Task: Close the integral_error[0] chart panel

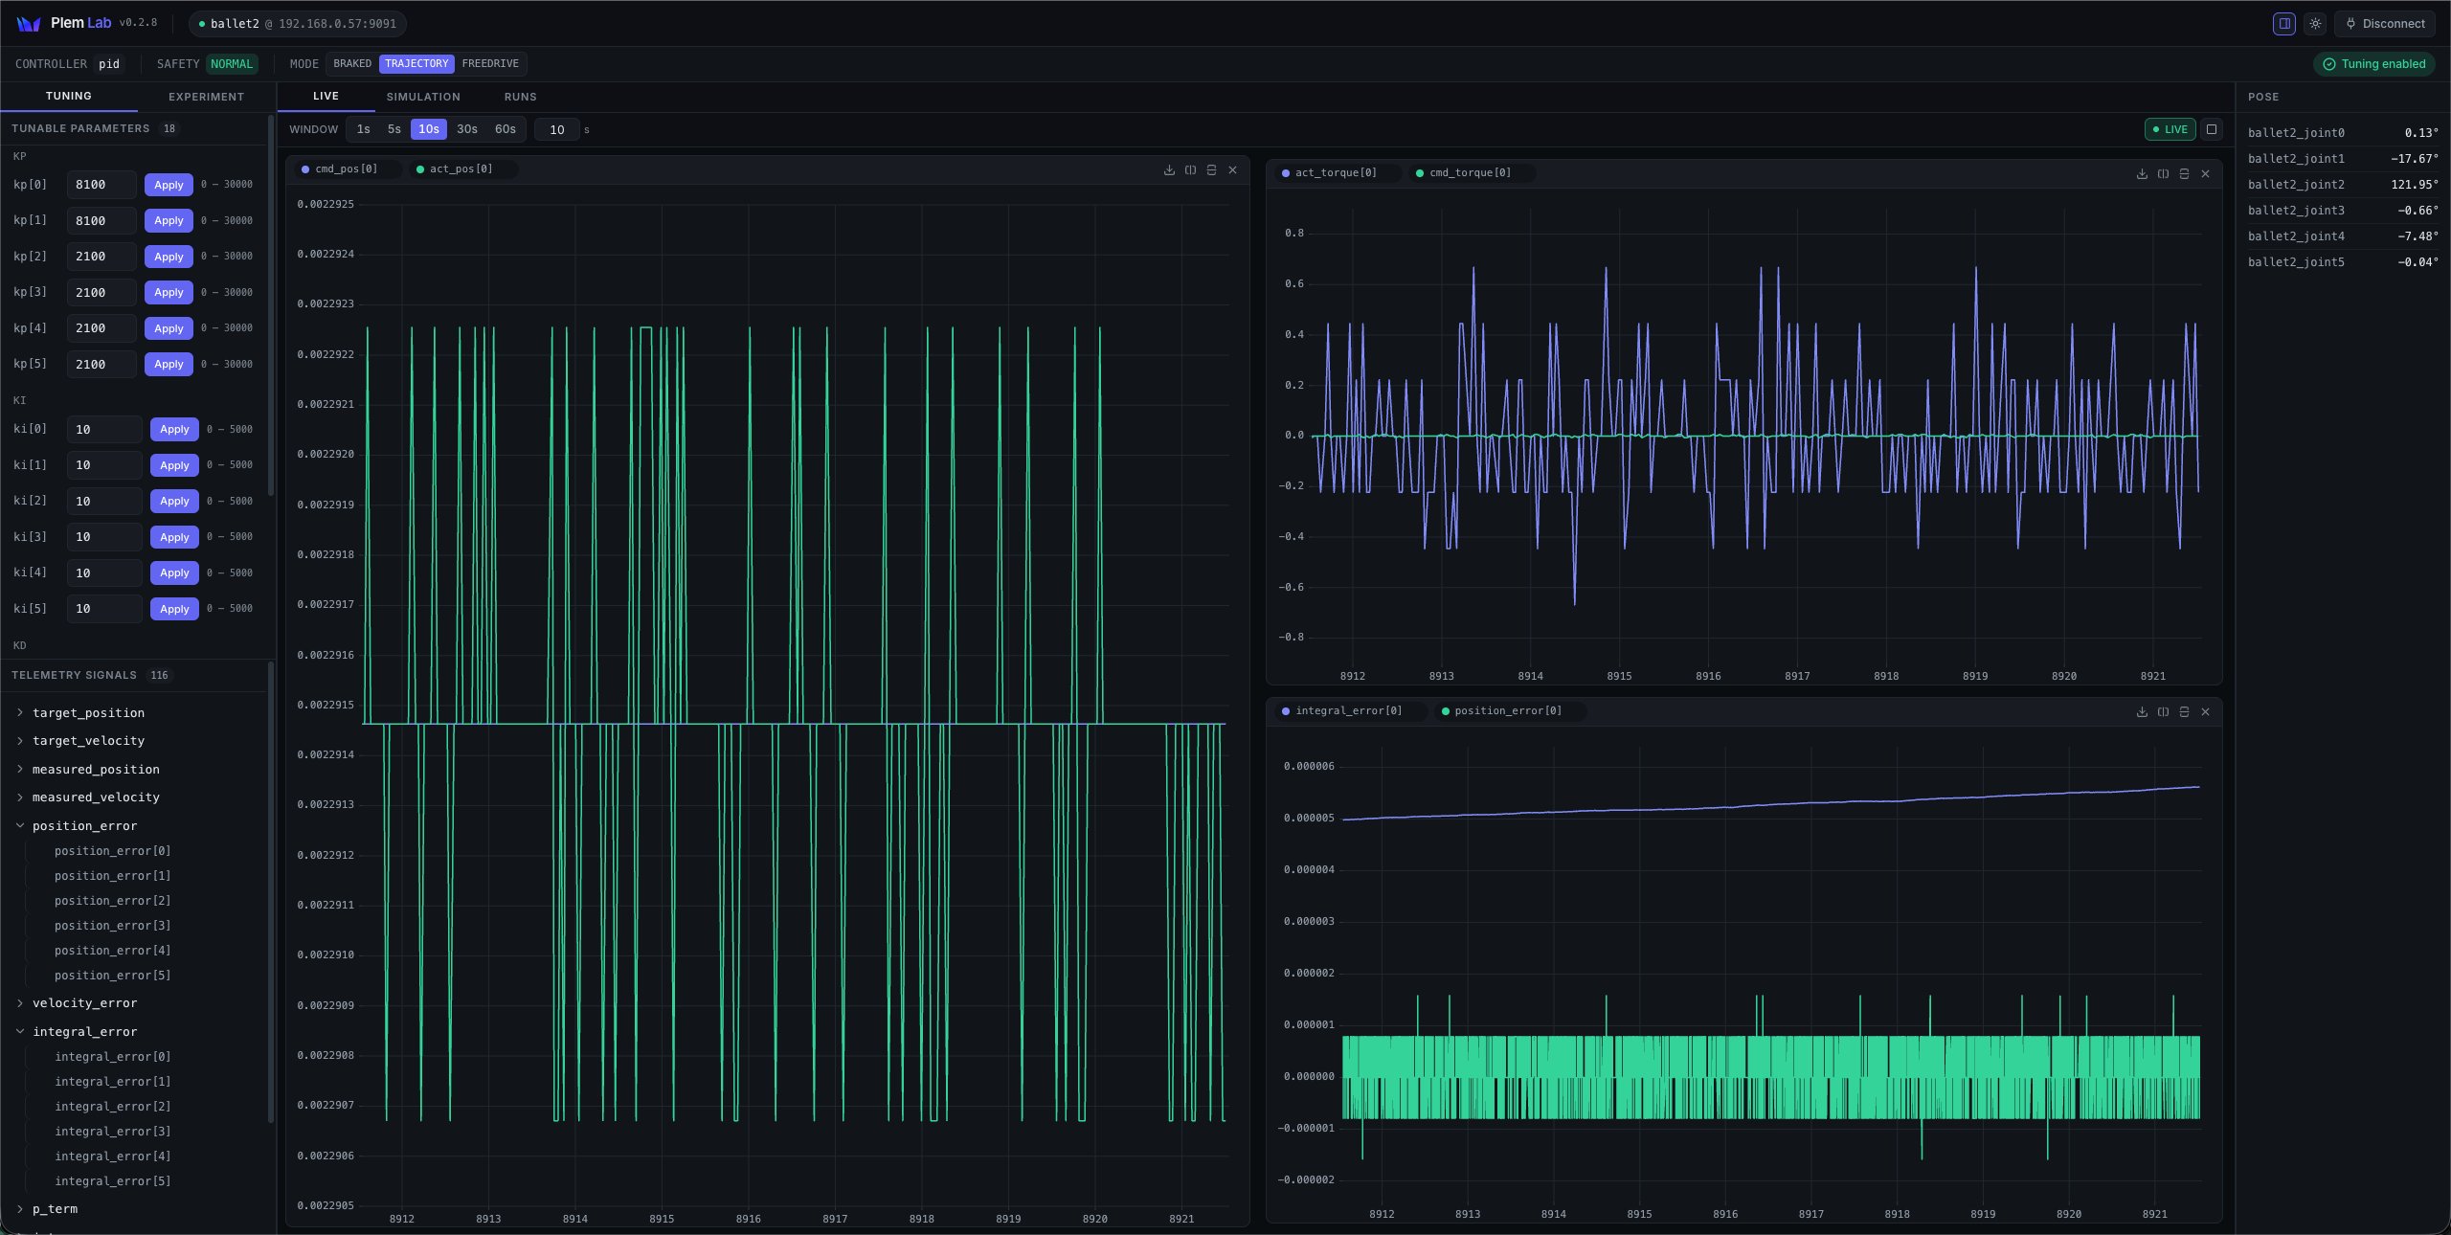Action: 2205,712
